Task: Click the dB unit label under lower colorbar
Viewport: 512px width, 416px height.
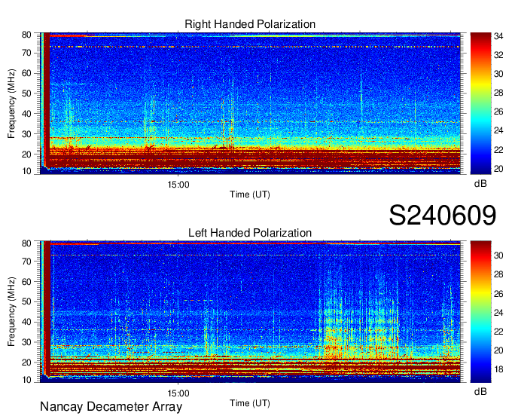Action: pos(480,391)
